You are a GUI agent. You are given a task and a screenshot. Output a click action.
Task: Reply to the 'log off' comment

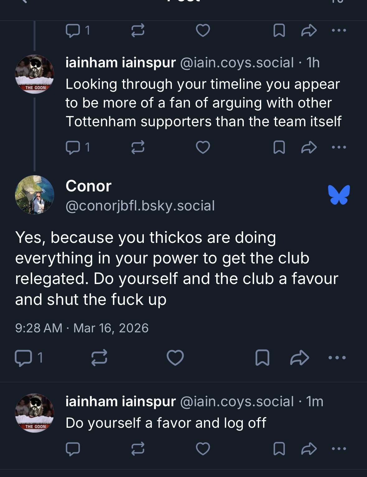coord(73,449)
